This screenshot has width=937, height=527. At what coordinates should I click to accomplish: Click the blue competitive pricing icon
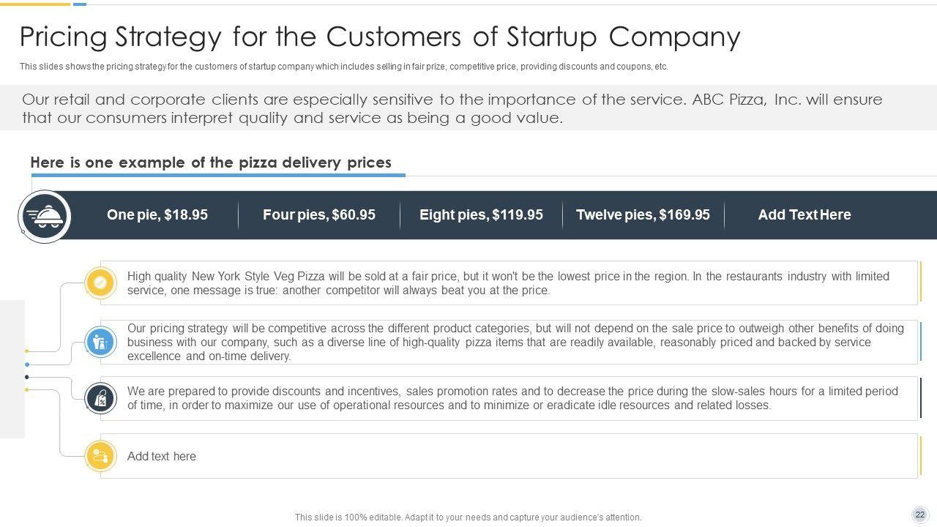click(x=100, y=342)
